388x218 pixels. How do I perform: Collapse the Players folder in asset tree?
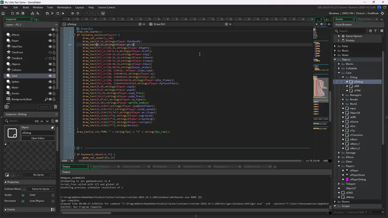point(339,166)
